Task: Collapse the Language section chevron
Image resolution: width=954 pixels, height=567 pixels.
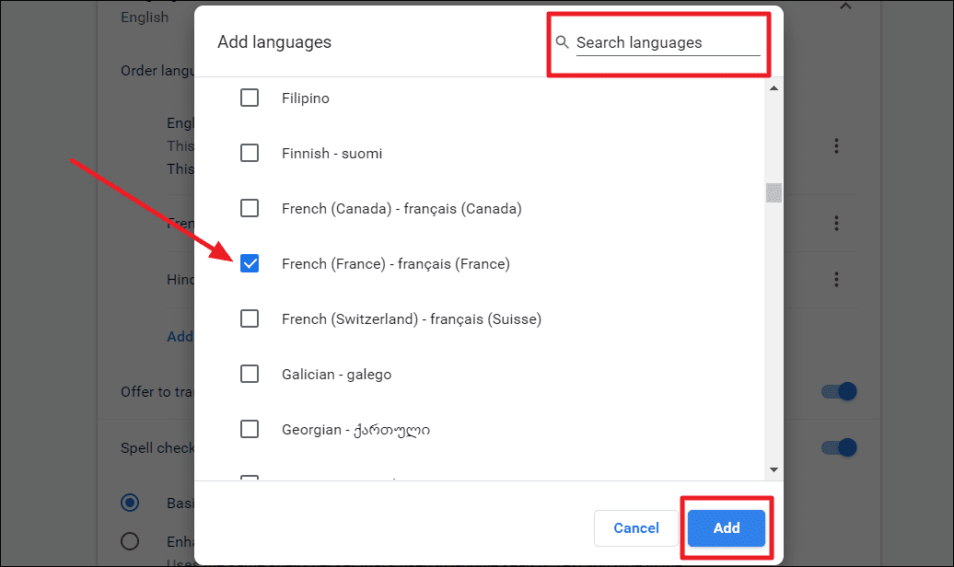Action: [845, 6]
